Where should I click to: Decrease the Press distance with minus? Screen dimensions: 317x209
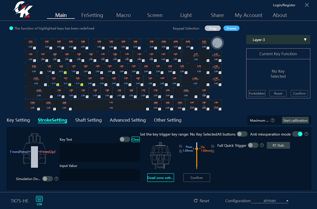(x=180, y=146)
